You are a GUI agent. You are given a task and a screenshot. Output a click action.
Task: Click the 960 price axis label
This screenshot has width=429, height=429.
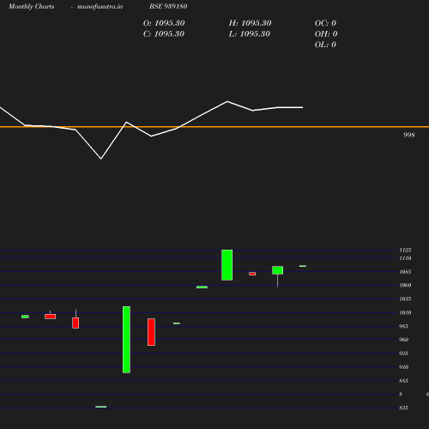403,340
